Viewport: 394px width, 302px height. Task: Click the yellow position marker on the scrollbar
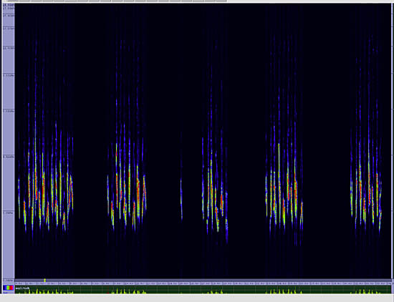click(x=44, y=280)
